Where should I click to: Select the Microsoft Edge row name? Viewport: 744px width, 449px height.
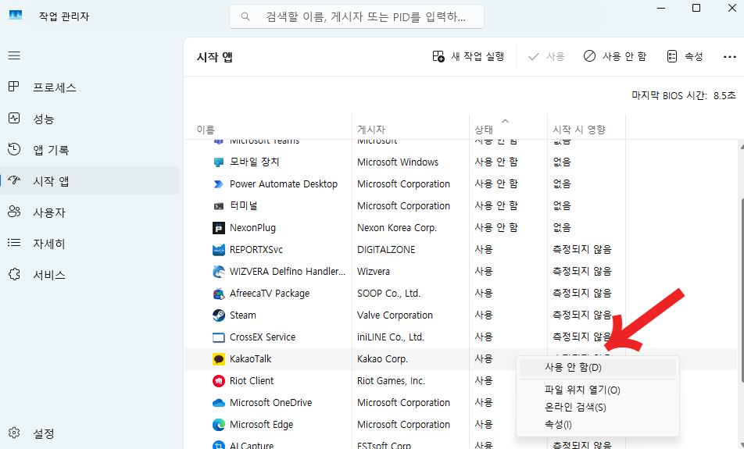point(261,424)
